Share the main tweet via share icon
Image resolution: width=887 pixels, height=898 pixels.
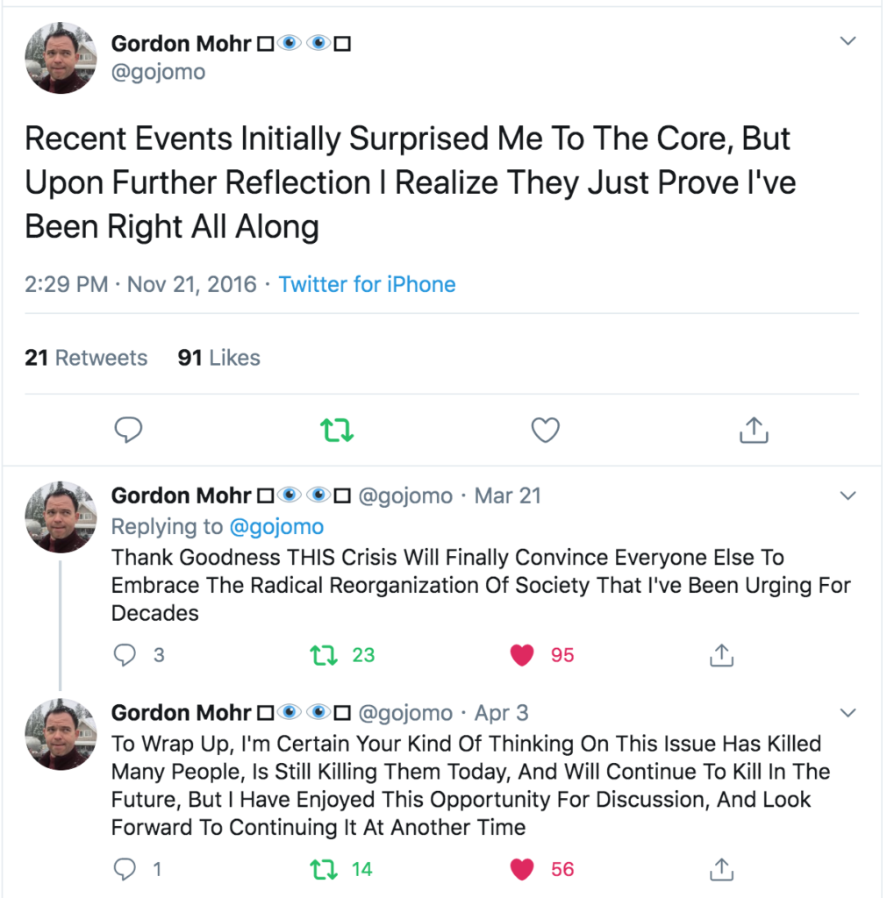(754, 430)
